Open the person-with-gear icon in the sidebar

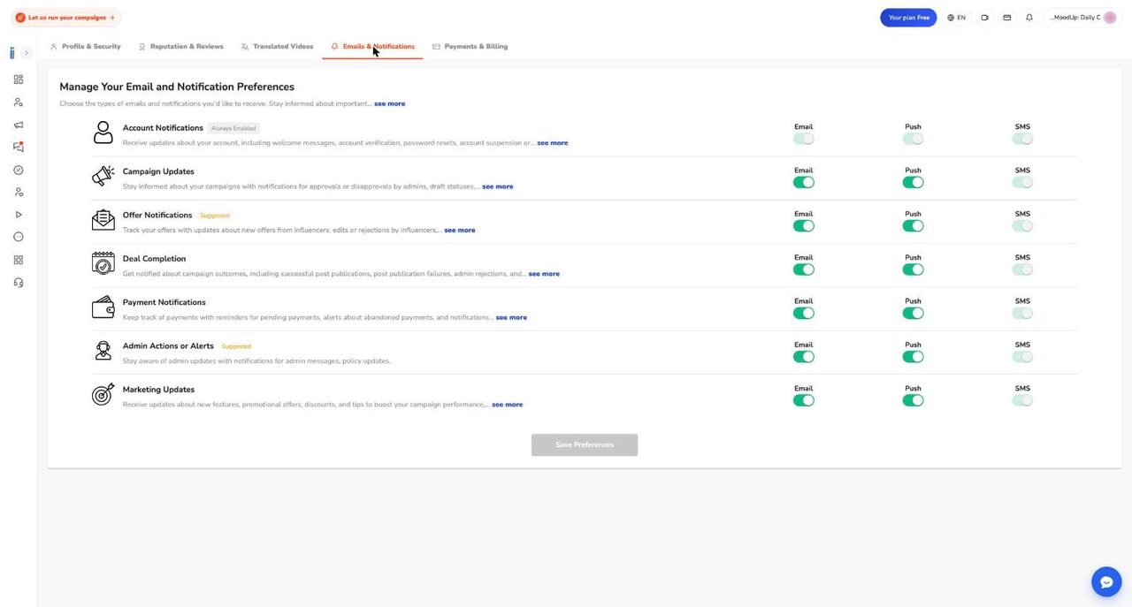pos(19,192)
